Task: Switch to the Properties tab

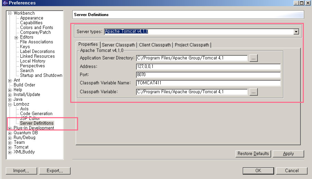Action: coord(88,44)
